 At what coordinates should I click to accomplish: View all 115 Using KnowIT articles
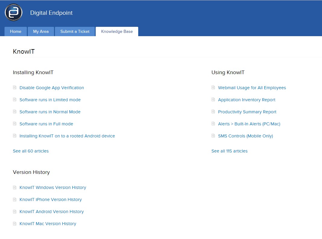[x=230, y=151]
